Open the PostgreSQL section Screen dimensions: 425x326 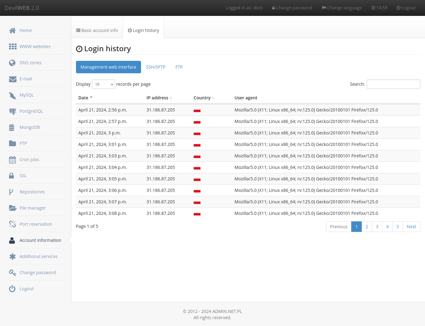[31, 111]
